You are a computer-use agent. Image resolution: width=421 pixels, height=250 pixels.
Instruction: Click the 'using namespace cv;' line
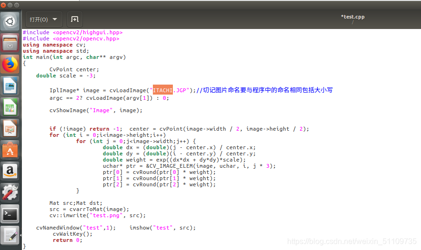[54, 45]
